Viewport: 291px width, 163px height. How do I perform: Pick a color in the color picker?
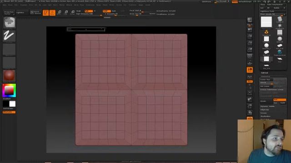9,91
